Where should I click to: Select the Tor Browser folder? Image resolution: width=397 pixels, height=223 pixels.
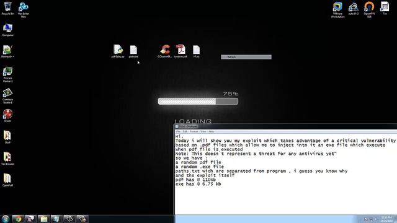pos(7,159)
